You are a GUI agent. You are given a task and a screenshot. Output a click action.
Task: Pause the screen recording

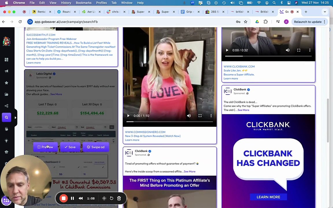pos(73,198)
